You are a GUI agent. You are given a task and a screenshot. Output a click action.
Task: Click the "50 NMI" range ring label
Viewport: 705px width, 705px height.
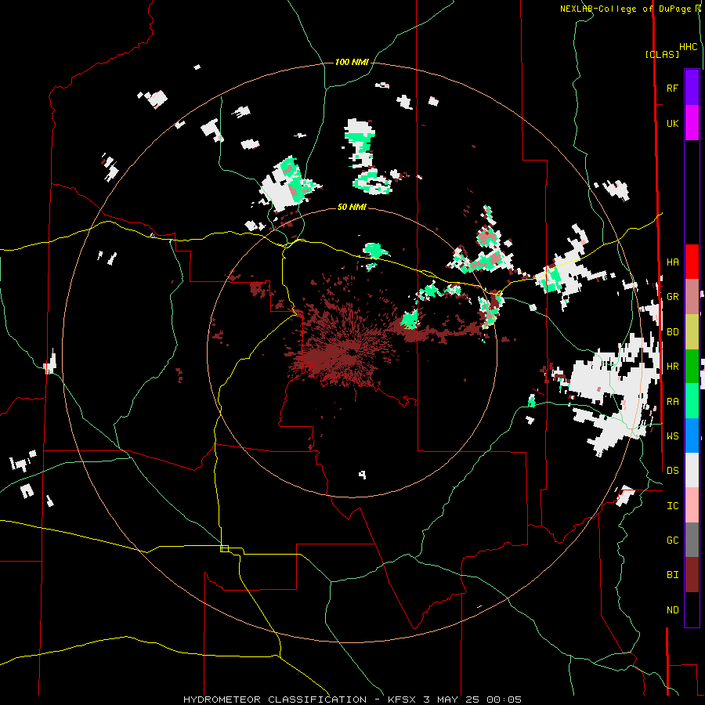coord(352,207)
